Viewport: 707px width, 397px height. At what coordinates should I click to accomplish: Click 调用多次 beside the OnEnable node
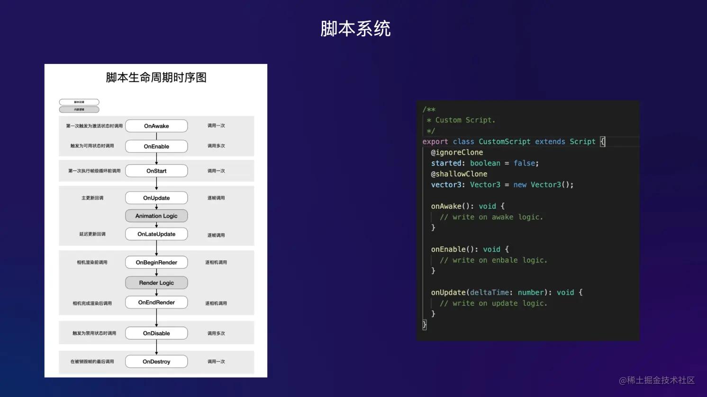click(216, 146)
